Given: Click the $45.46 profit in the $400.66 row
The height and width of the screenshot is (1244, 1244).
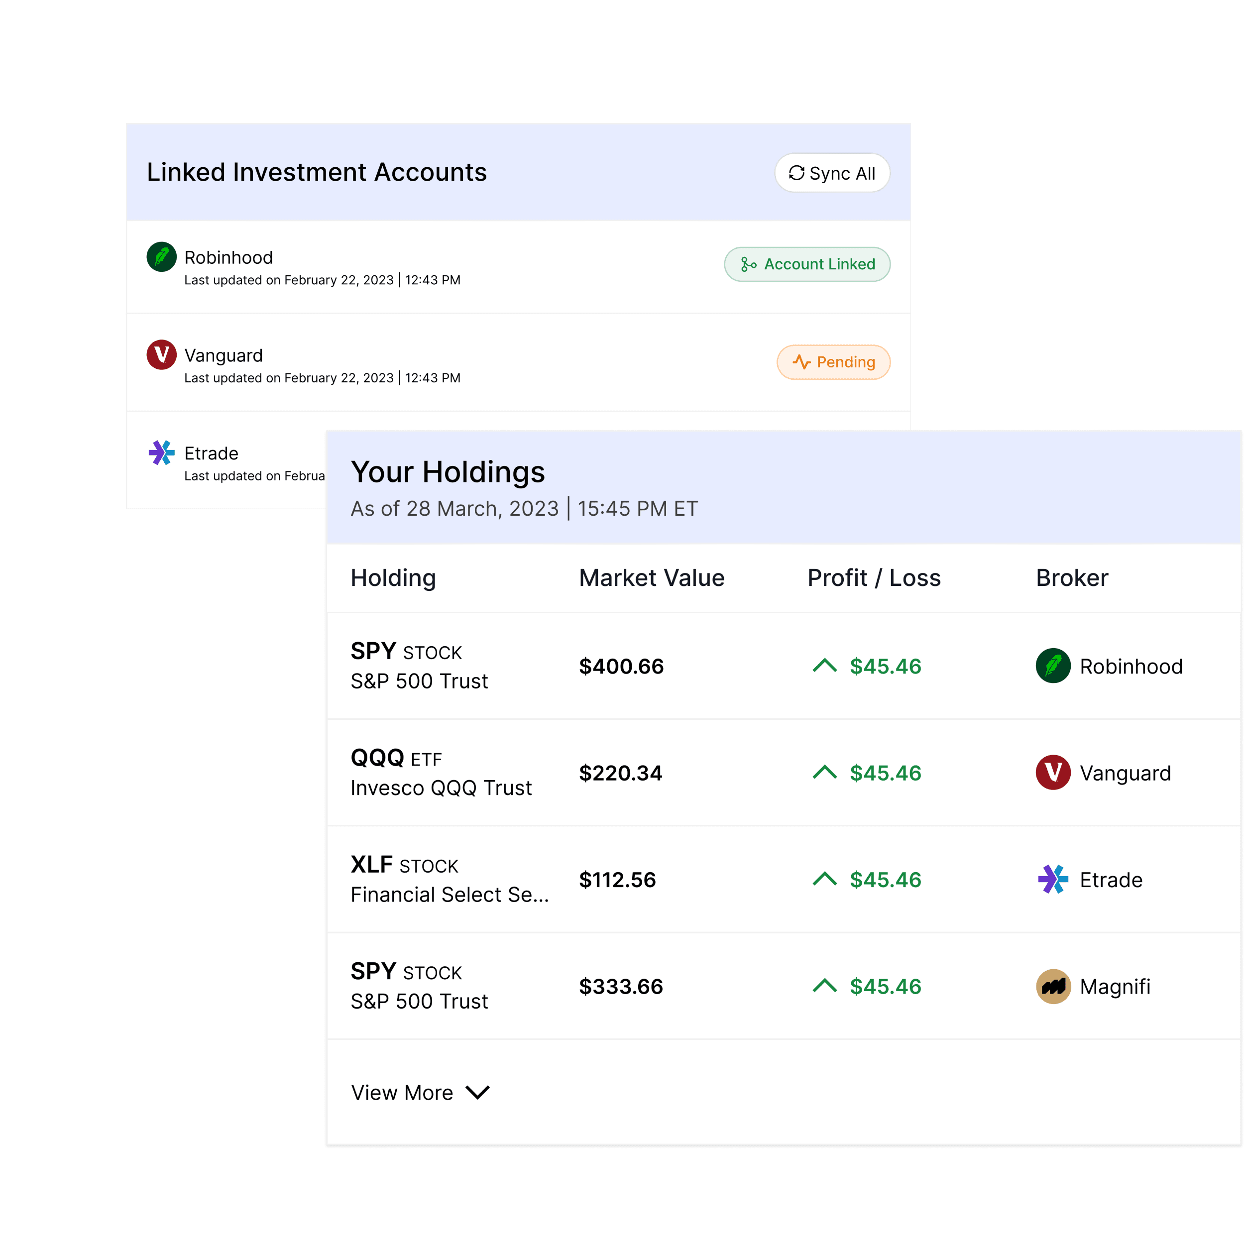Looking at the screenshot, I should pos(886,667).
